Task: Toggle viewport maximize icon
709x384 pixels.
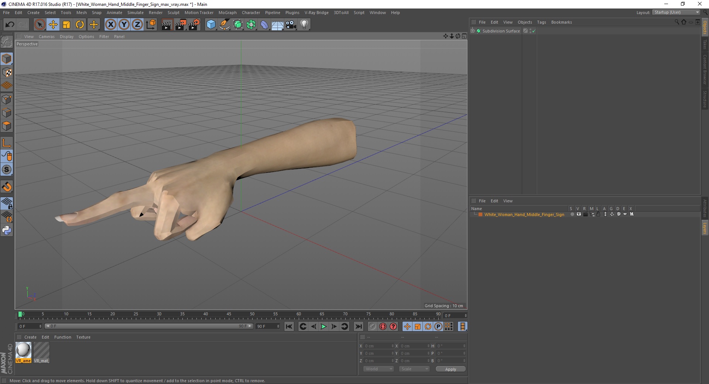Action: 464,36
